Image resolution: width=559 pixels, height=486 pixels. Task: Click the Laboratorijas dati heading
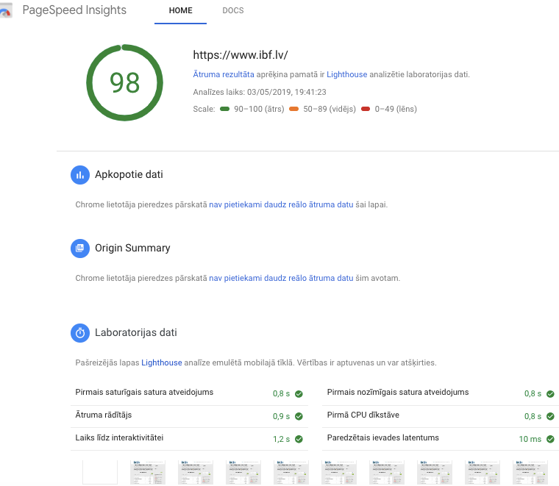(x=136, y=332)
